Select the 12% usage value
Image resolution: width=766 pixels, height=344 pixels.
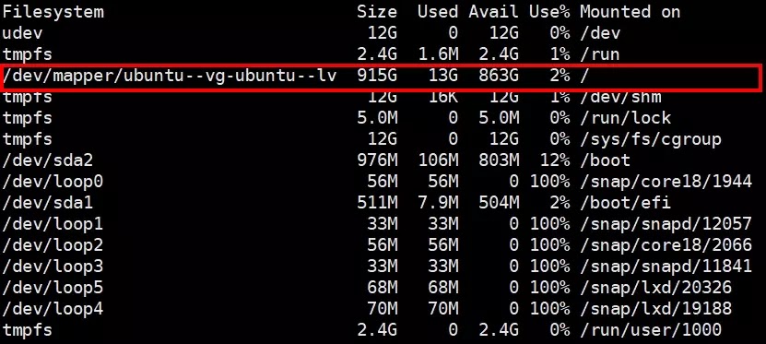tap(555, 160)
